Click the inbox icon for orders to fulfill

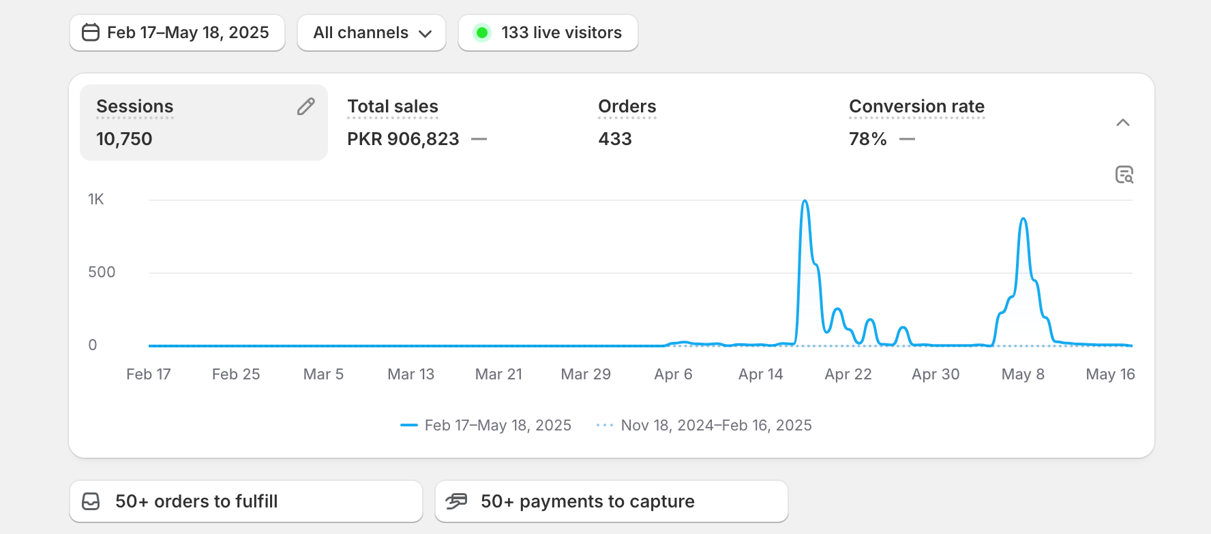(x=91, y=501)
